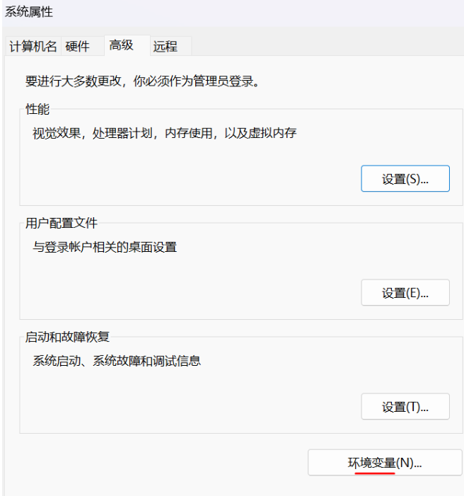
Task: Click the 用户配置文件 group label
Action: (62, 223)
